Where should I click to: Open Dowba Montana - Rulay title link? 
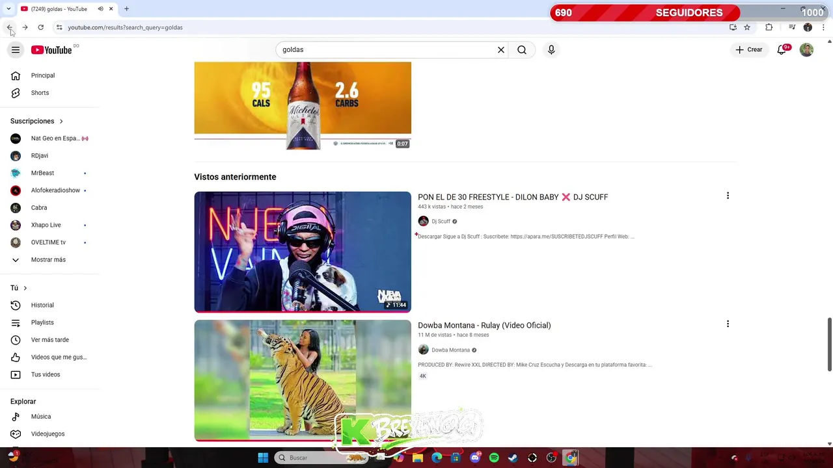pyautogui.click(x=484, y=325)
